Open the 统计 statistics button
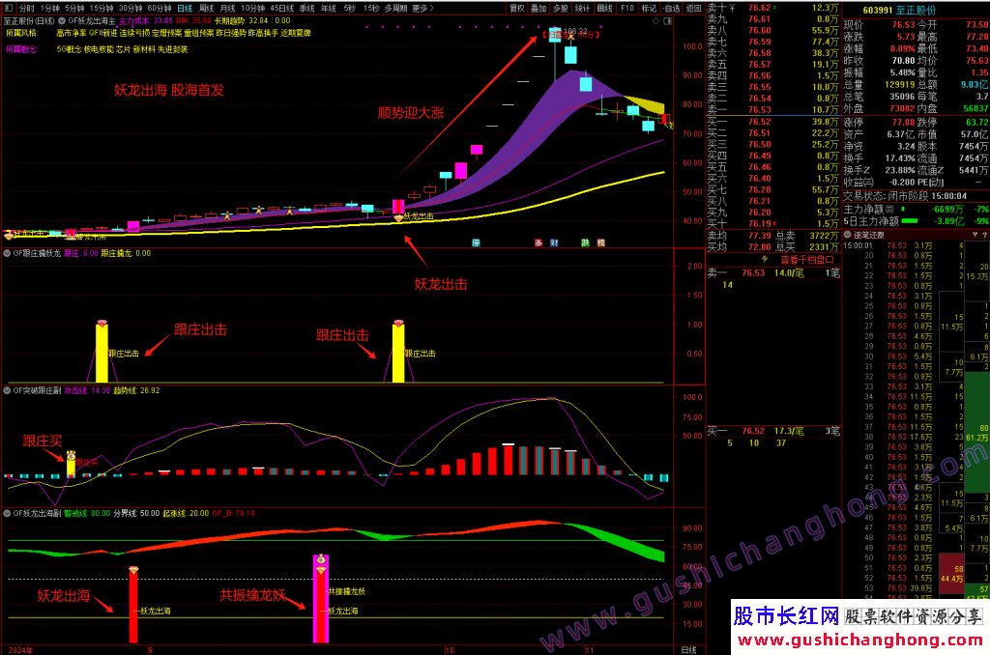 582,8
